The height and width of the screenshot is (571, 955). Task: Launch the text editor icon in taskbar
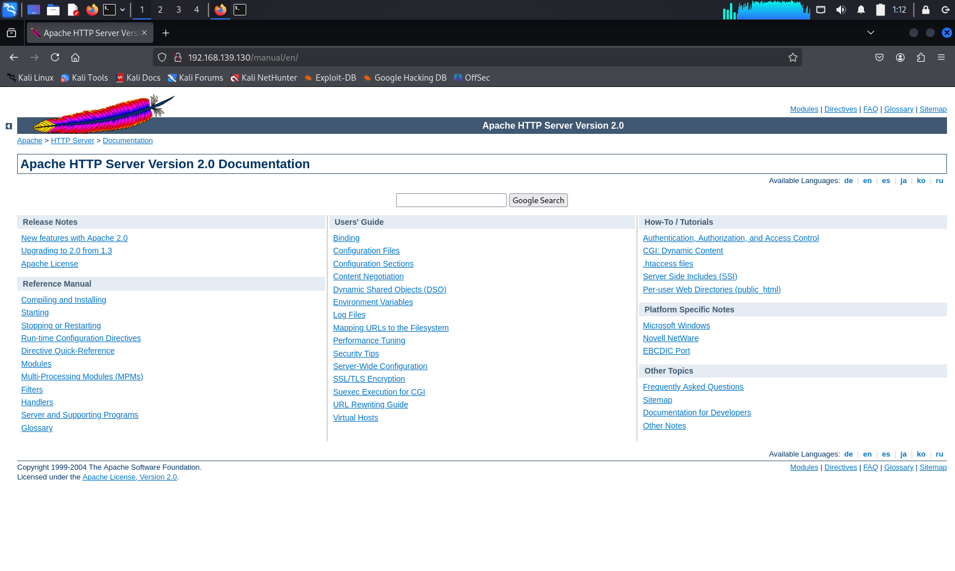[x=73, y=10]
